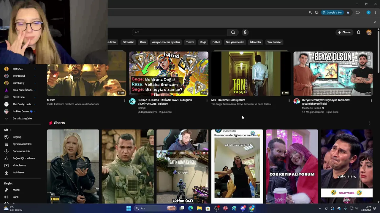
Task: Open Geçmiş history in sidebar
Action: 20,137
